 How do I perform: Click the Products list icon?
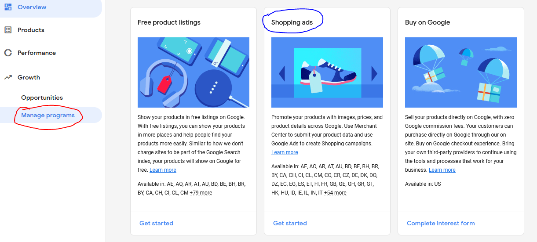click(x=8, y=30)
